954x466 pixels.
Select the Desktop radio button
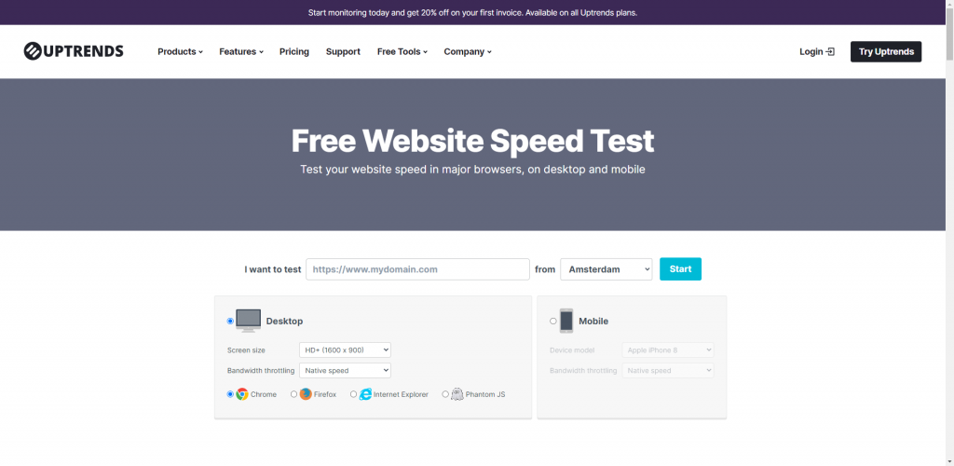(230, 322)
